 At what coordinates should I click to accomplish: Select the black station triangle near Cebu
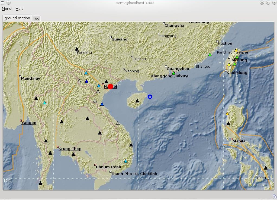[266, 168]
